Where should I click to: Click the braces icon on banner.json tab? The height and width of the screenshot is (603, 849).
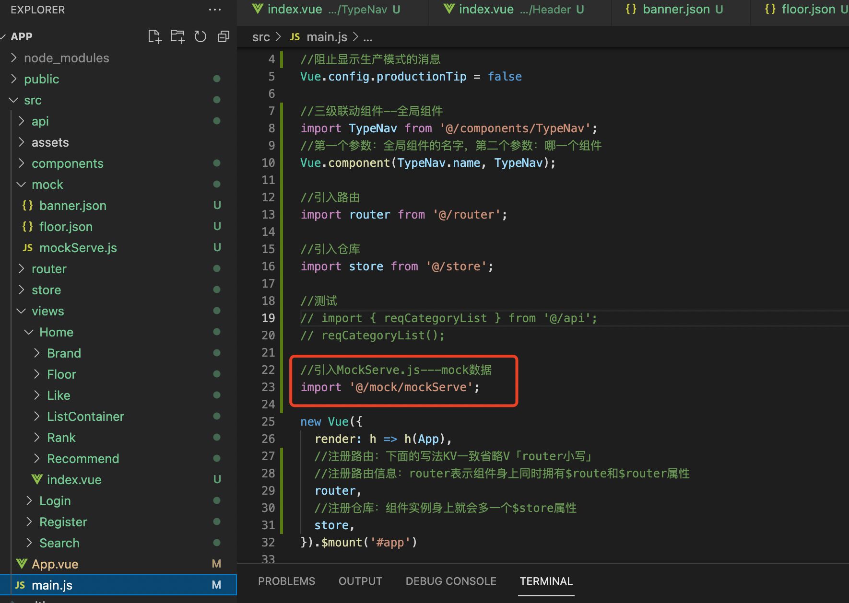(x=631, y=9)
